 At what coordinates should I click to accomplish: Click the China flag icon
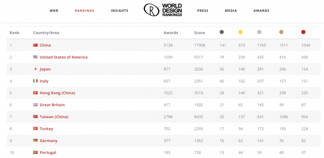(x=35, y=45)
